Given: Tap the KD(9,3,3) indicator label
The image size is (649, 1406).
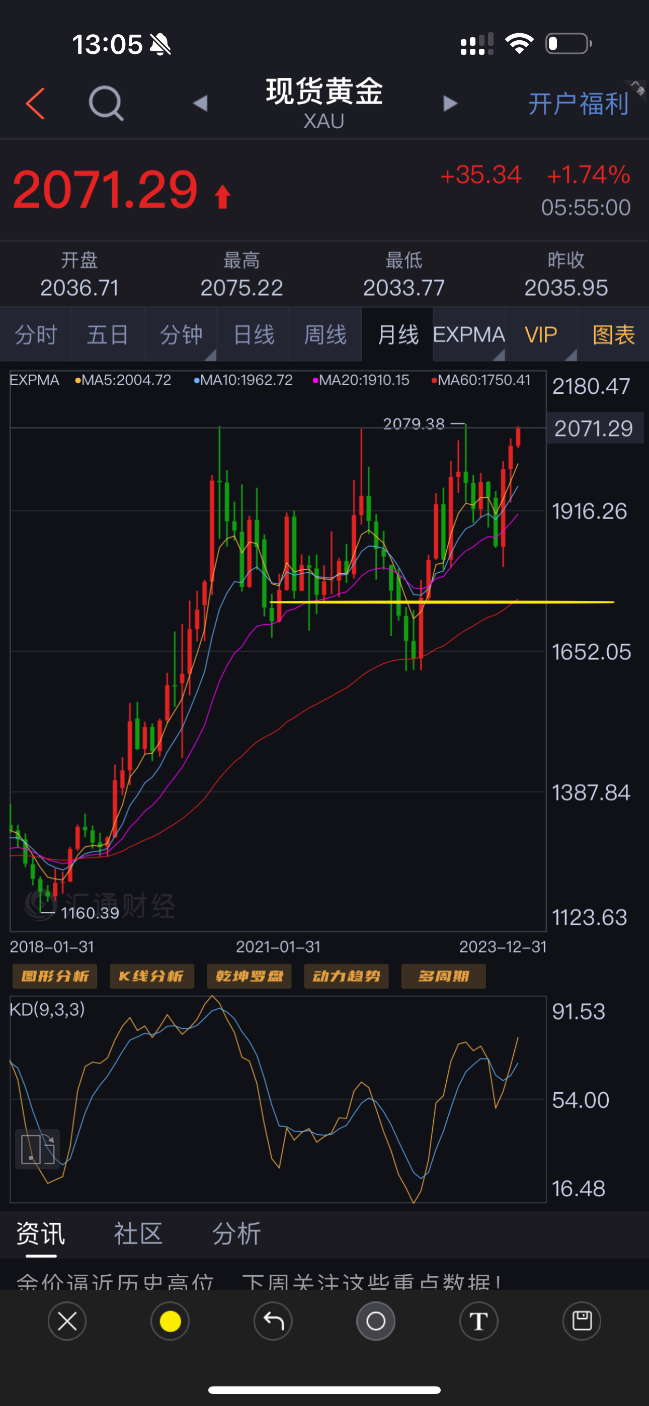Looking at the screenshot, I should click(47, 1009).
